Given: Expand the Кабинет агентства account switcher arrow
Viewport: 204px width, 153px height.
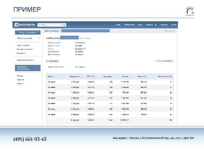Looking at the screenshot, I should [39, 38].
